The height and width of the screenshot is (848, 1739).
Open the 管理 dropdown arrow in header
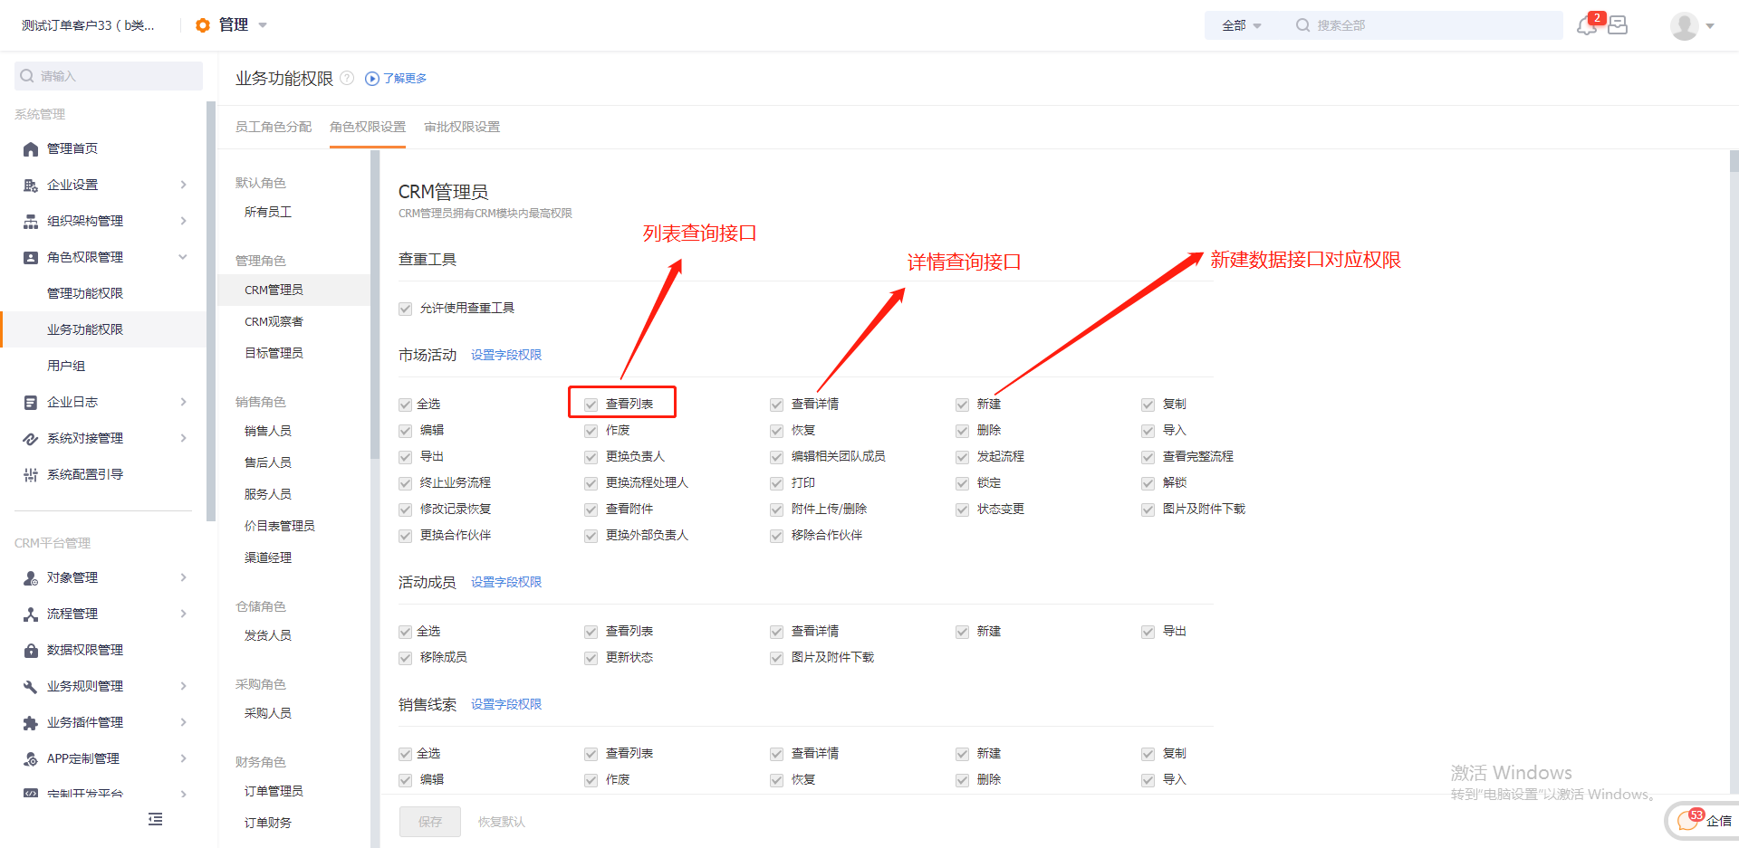(x=263, y=25)
